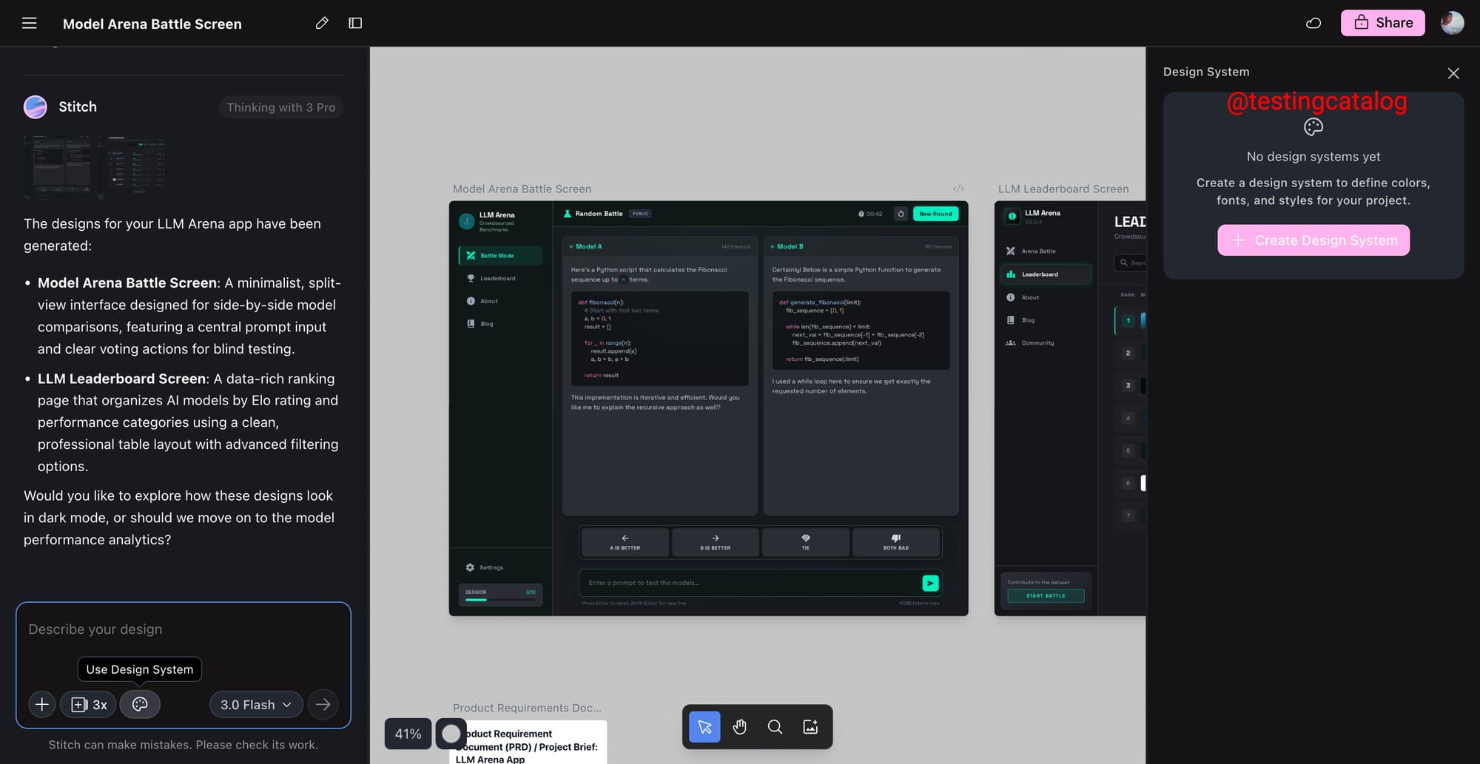Open the 41% zoom level control
The image size is (1480, 764).
coord(408,734)
